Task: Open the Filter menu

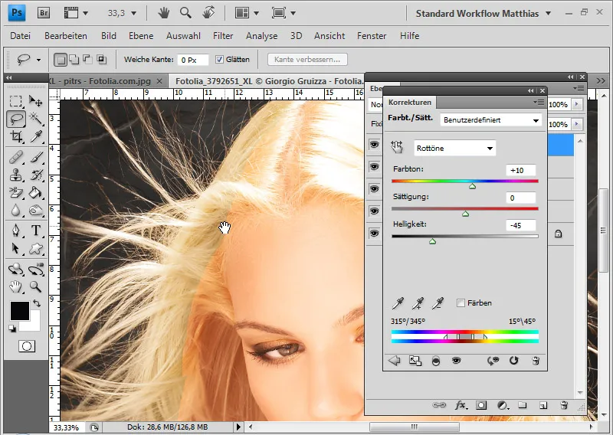Action: 223,36
